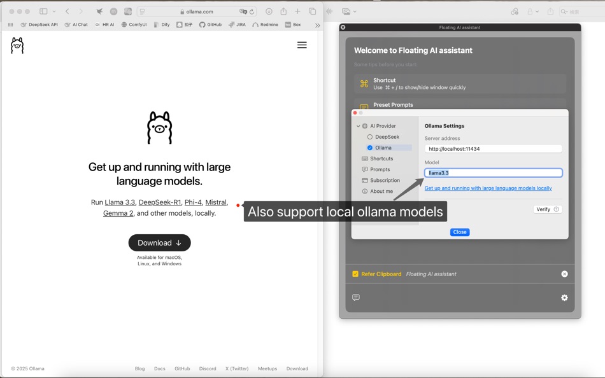Click the square gray extension icon in Safari toolbar
This screenshot has height=378, width=605.
pos(128,11)
